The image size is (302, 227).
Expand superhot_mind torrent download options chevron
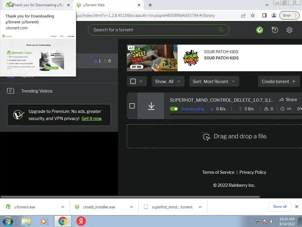click(x=200, y=207)
